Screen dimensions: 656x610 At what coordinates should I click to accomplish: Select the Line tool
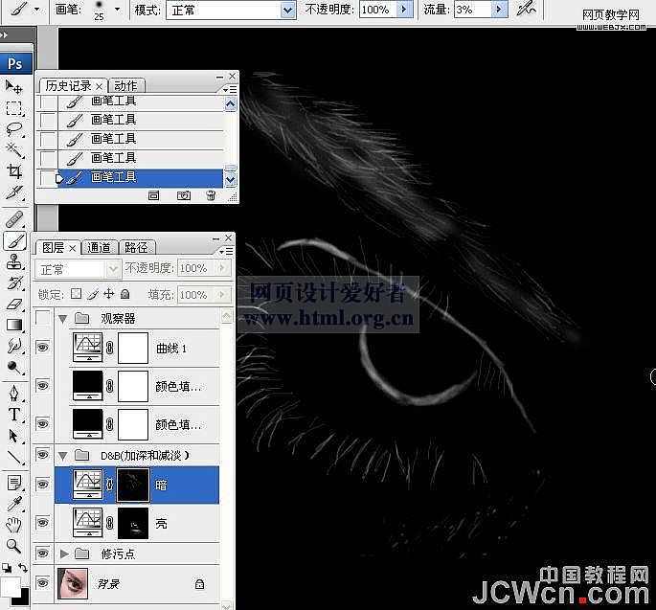(x=13, y=457)
